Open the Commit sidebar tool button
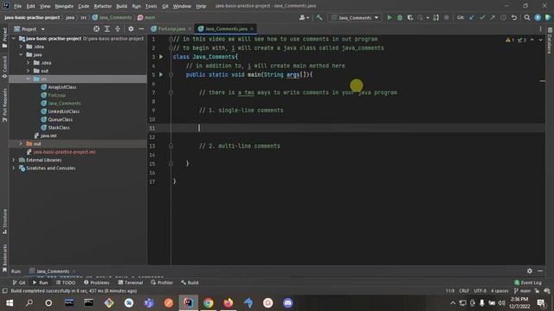This screenshot has width=554, height=311. [x=4, y=67]
